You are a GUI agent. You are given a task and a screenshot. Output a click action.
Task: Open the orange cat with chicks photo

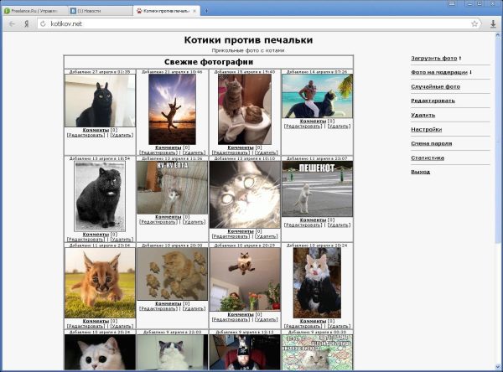point(172,274)
